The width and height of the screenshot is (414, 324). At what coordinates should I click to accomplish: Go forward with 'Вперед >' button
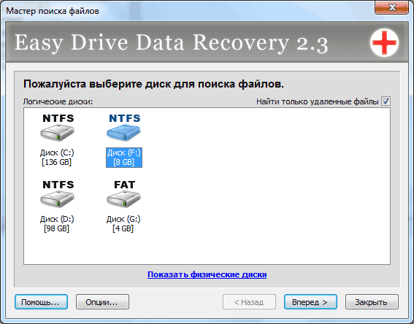pos(310,302)
